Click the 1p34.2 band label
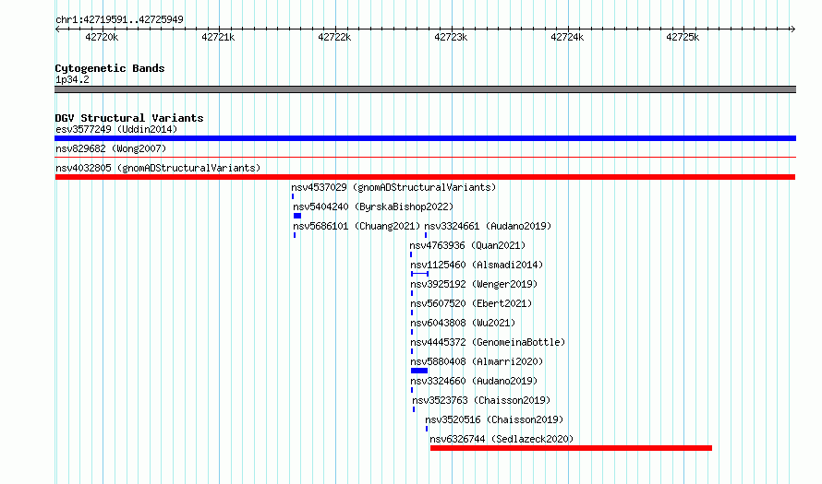 (72, 79)
